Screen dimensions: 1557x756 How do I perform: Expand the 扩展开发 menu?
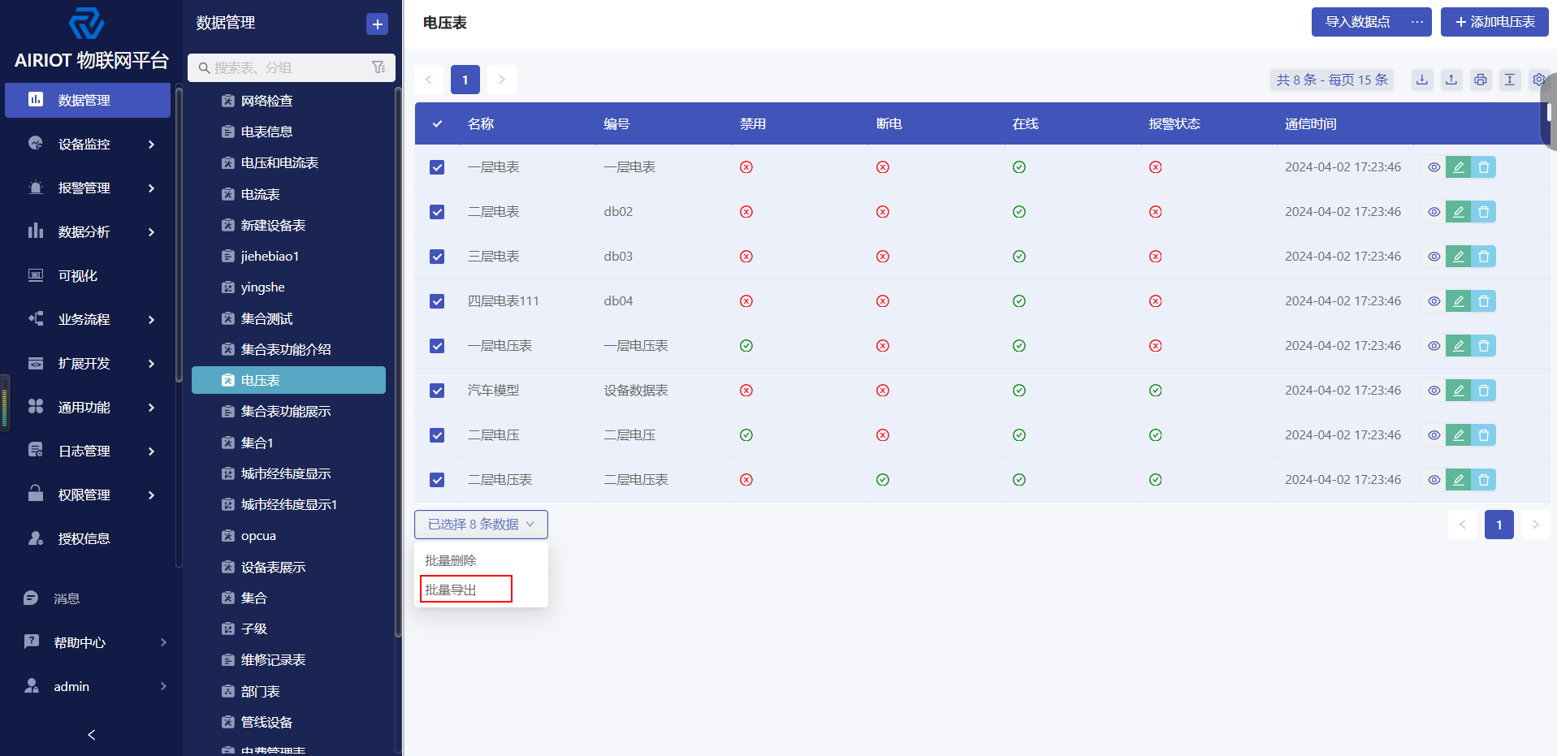[88, 363]
